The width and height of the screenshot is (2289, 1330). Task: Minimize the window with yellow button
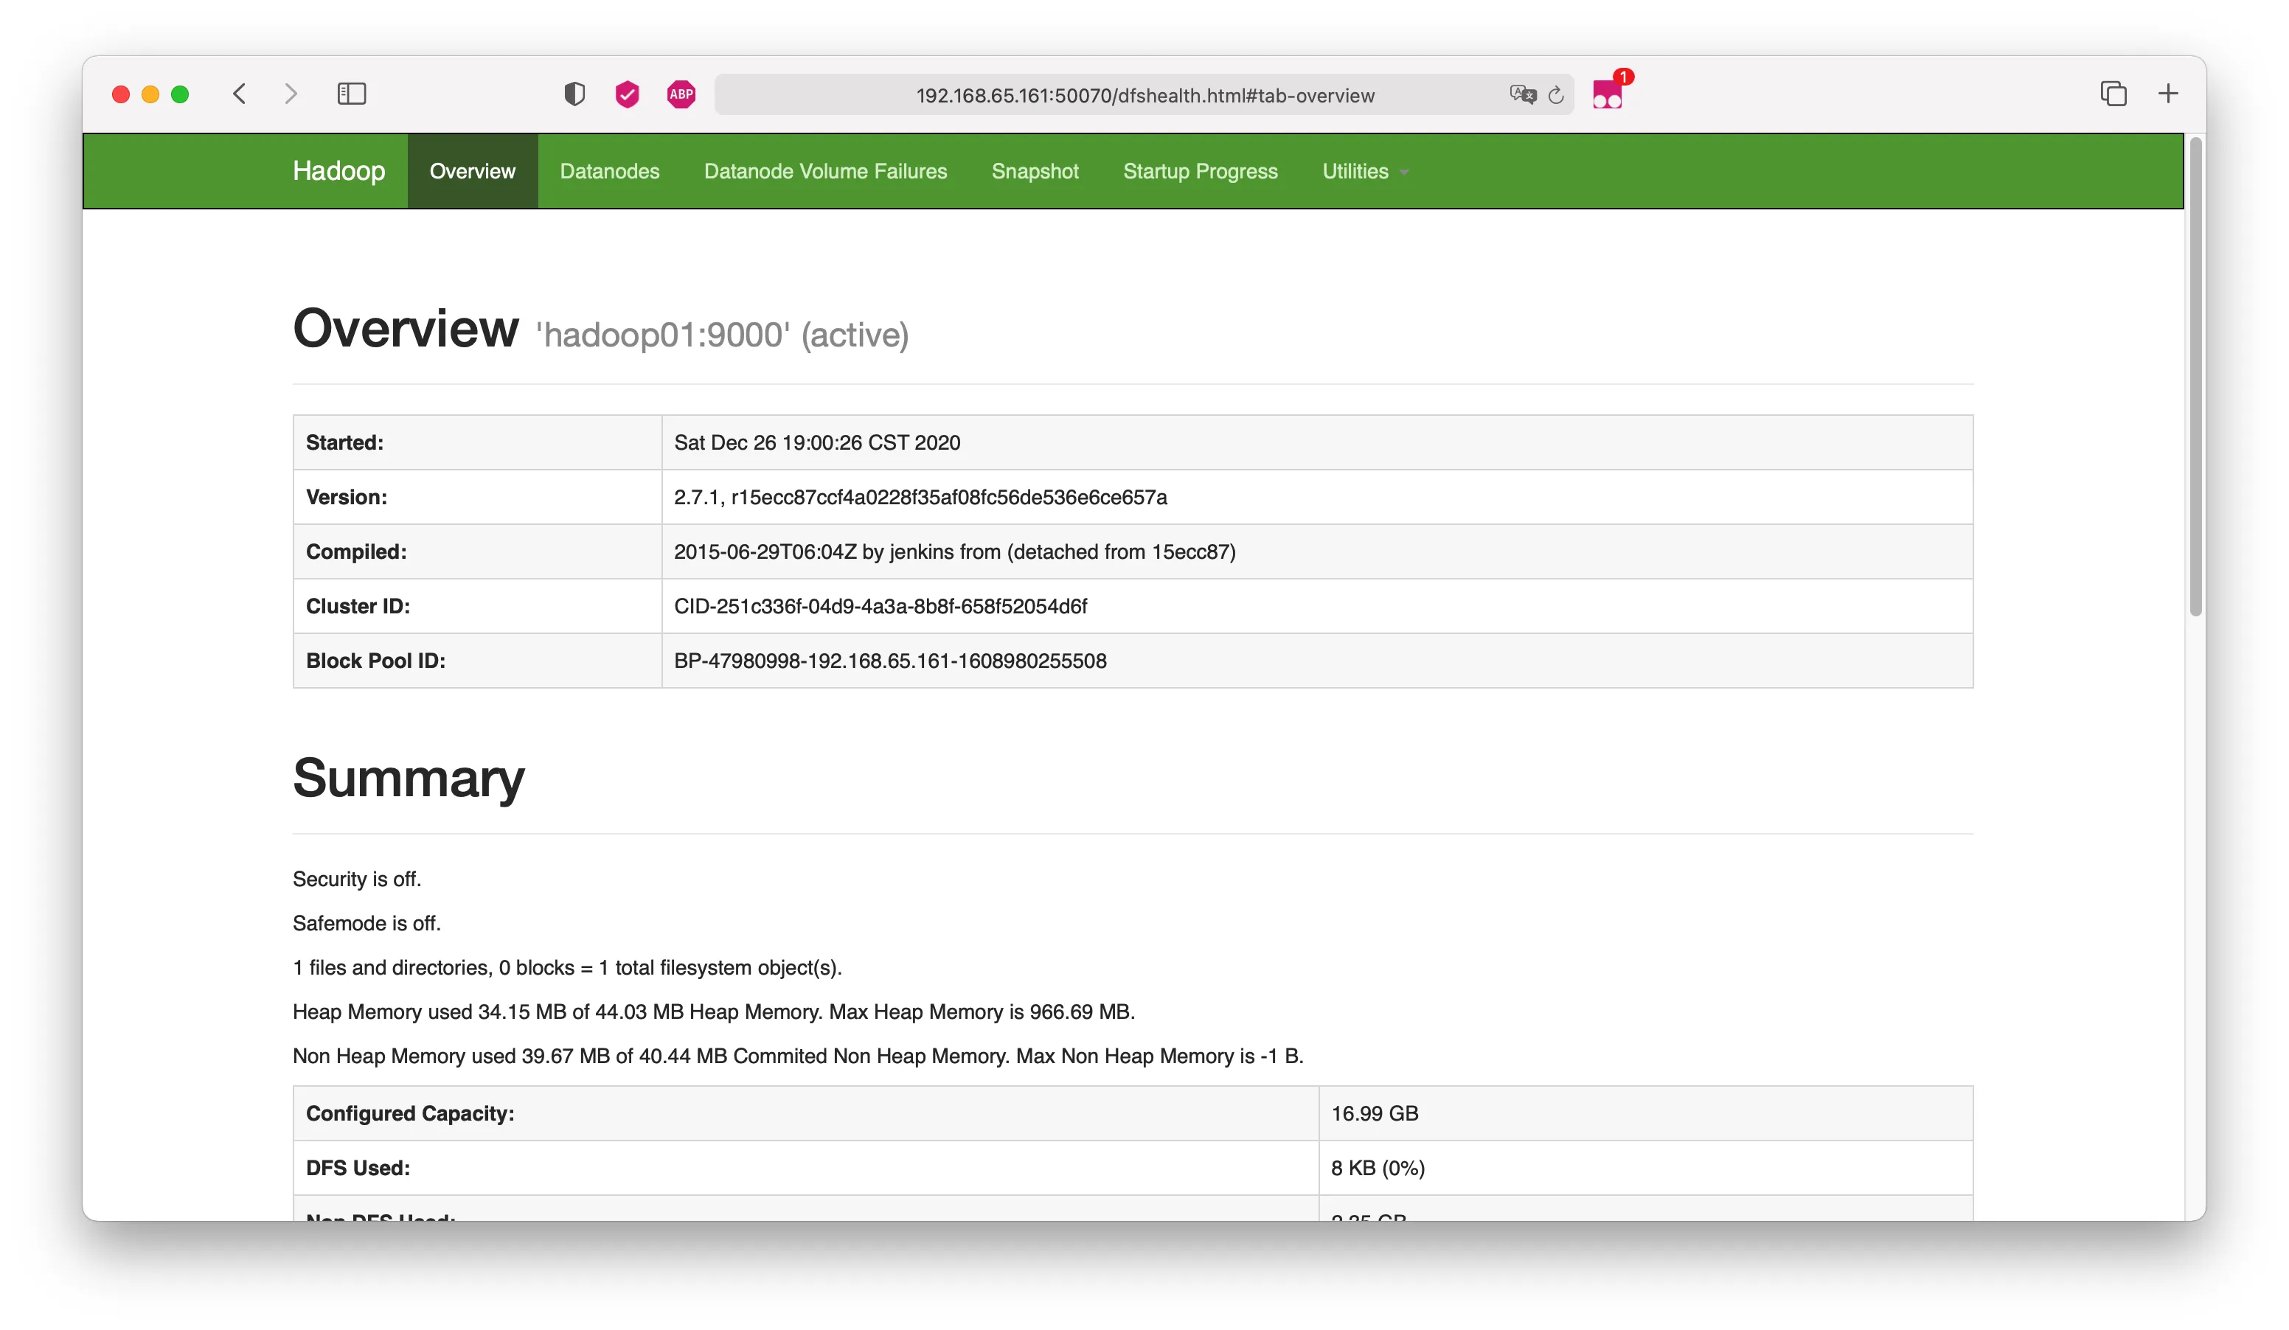pyautogui.click(x=150, y=94)
